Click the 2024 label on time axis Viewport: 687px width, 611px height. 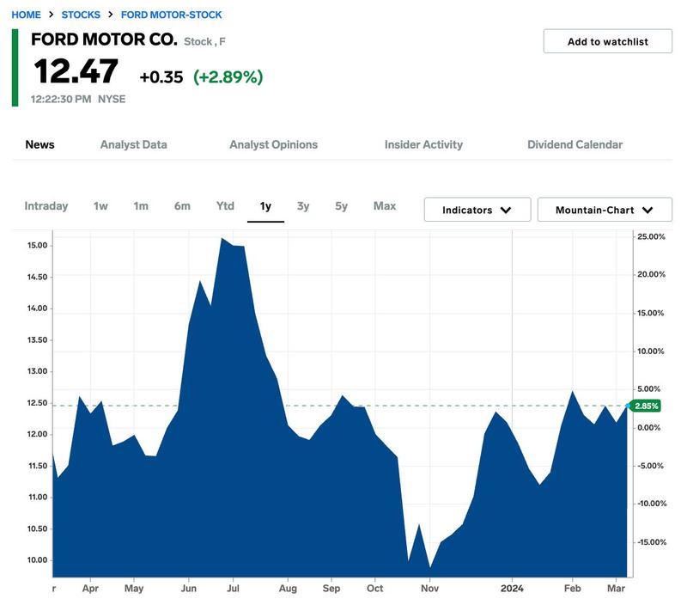pyautogui.click(x=512, y=588)
